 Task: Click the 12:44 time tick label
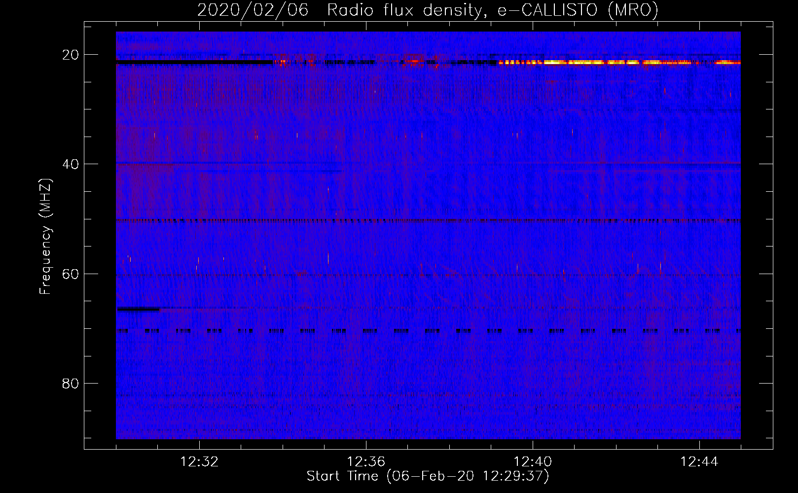click(x=699, y=462)
